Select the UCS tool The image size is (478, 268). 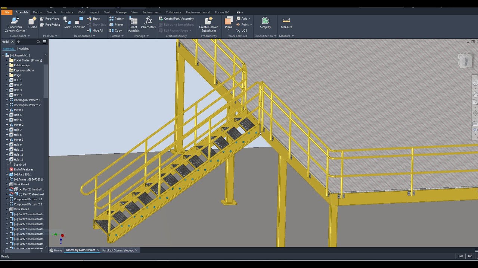[242, 31]
